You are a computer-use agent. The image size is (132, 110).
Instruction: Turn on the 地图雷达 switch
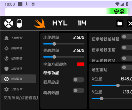tap(127, 67)
